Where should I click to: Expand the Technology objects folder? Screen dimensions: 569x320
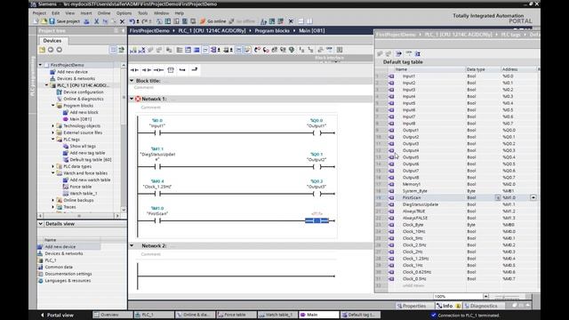[53, 126]
